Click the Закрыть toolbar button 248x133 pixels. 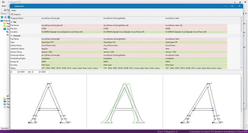click(x=16, y=14)
